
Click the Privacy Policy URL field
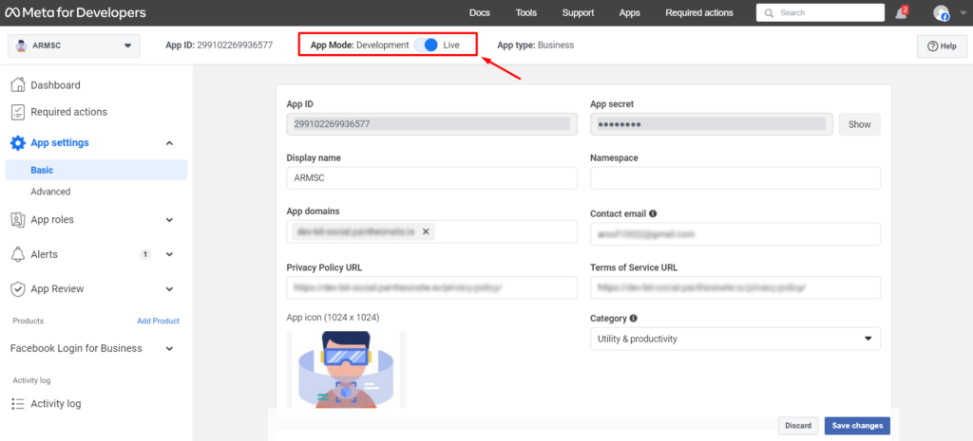click(x=432, y=287)
